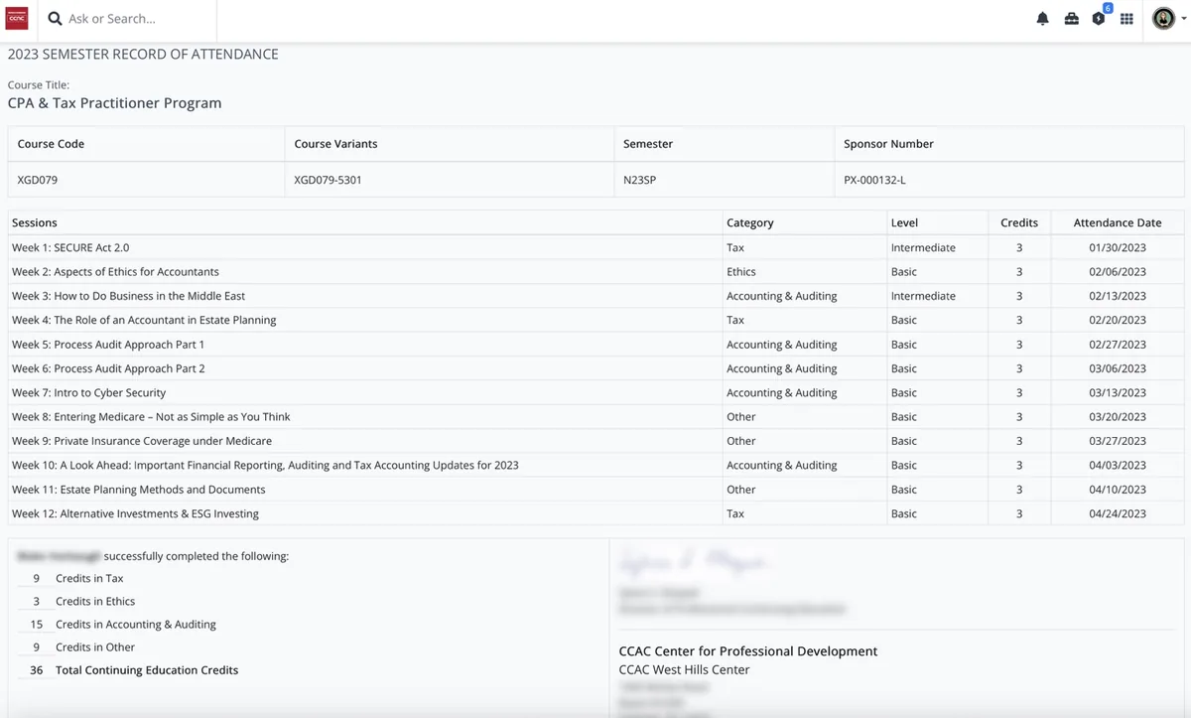
Task: Open the app launcher grid icon
Action: coord(1125,18)
